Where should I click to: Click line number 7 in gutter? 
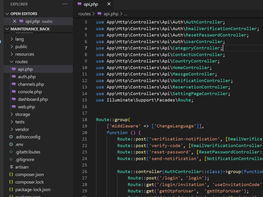tap(86, 48)
